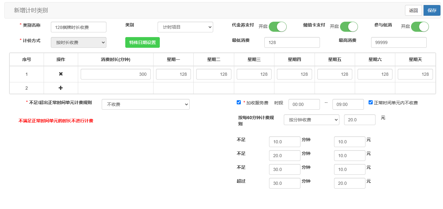Toggle the 代金券支付 switch

(x=278, y=27)
